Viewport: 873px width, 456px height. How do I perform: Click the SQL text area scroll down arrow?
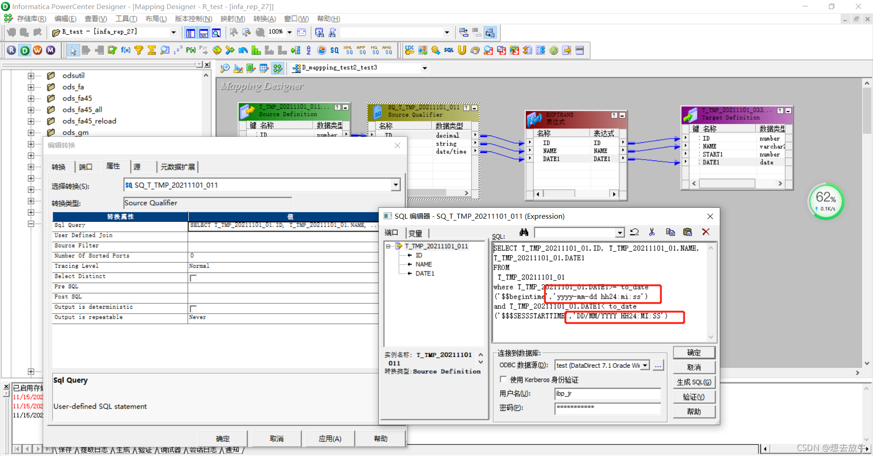point(711,337)
